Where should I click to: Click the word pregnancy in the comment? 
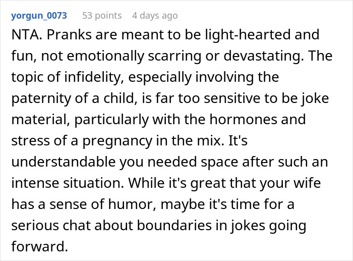(117, 141)
